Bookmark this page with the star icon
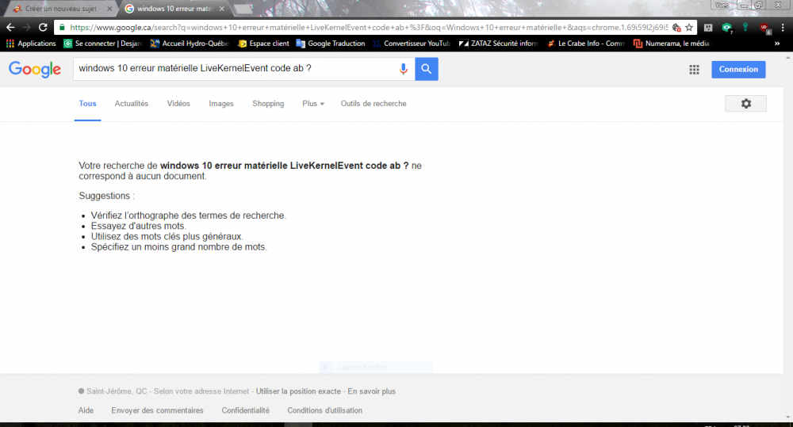 tap(689, 27)
